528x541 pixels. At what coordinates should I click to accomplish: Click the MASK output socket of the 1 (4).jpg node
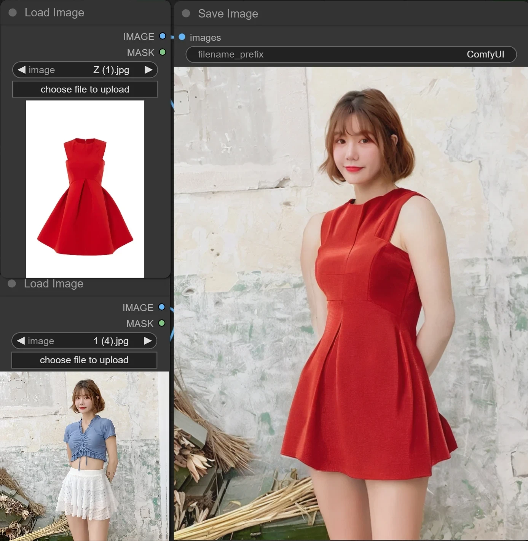pos(162,323)
